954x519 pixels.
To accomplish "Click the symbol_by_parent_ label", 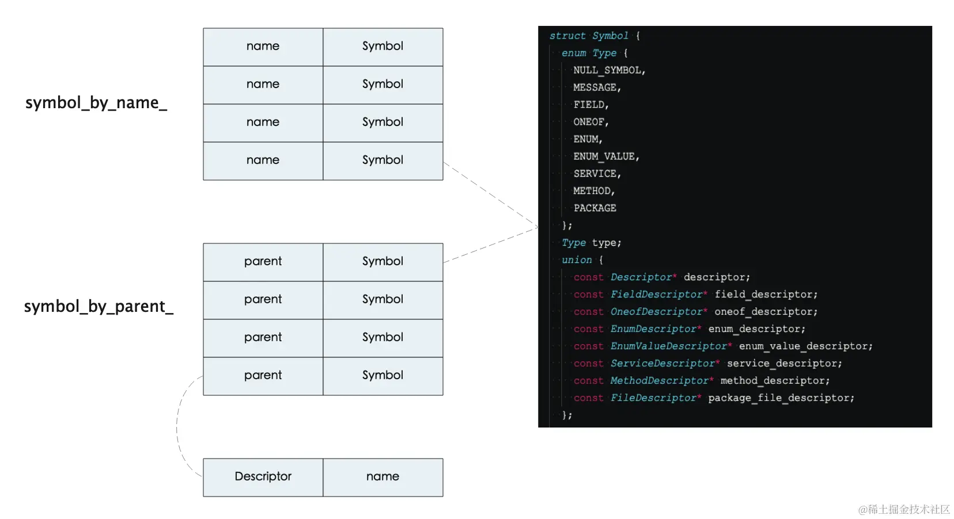I will point(99,307).
